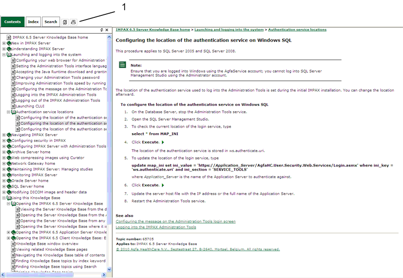Collapse Opening the IMPAX 6.5 Server Knowledge Base
The width and height of the screenshot is (403, 278).
9,204
